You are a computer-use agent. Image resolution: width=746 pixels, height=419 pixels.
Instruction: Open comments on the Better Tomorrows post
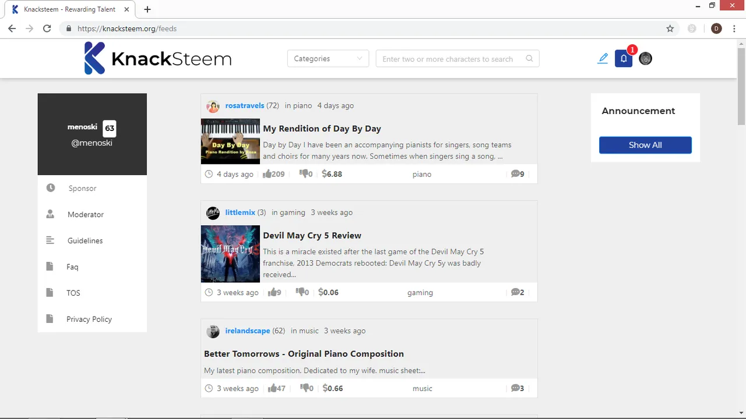tap(515, 388)
